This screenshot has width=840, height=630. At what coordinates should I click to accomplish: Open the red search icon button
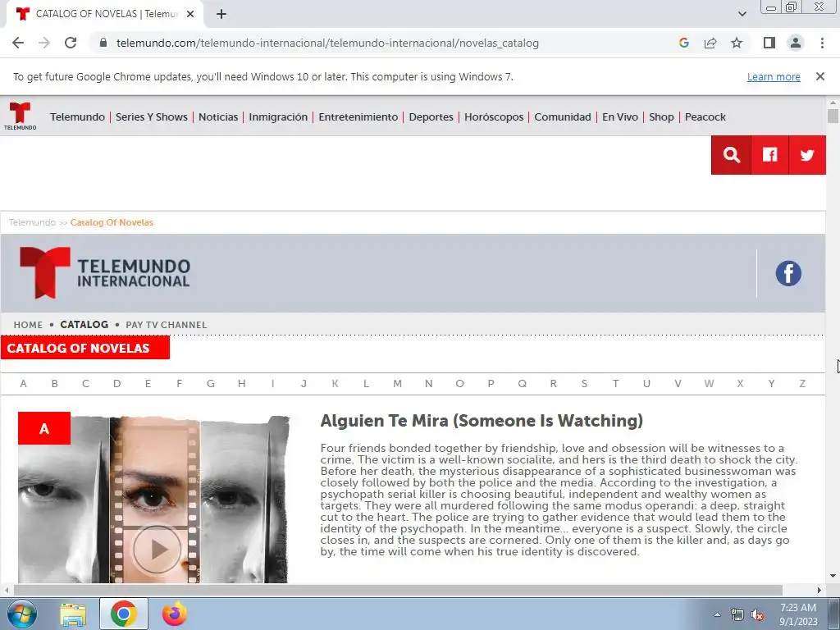tap(731, 155)
